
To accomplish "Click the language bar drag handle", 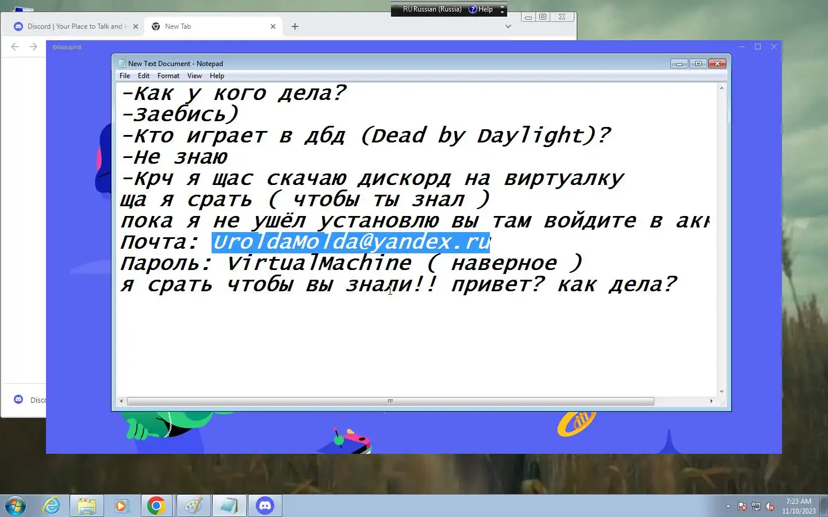I will tap(396, 9).
